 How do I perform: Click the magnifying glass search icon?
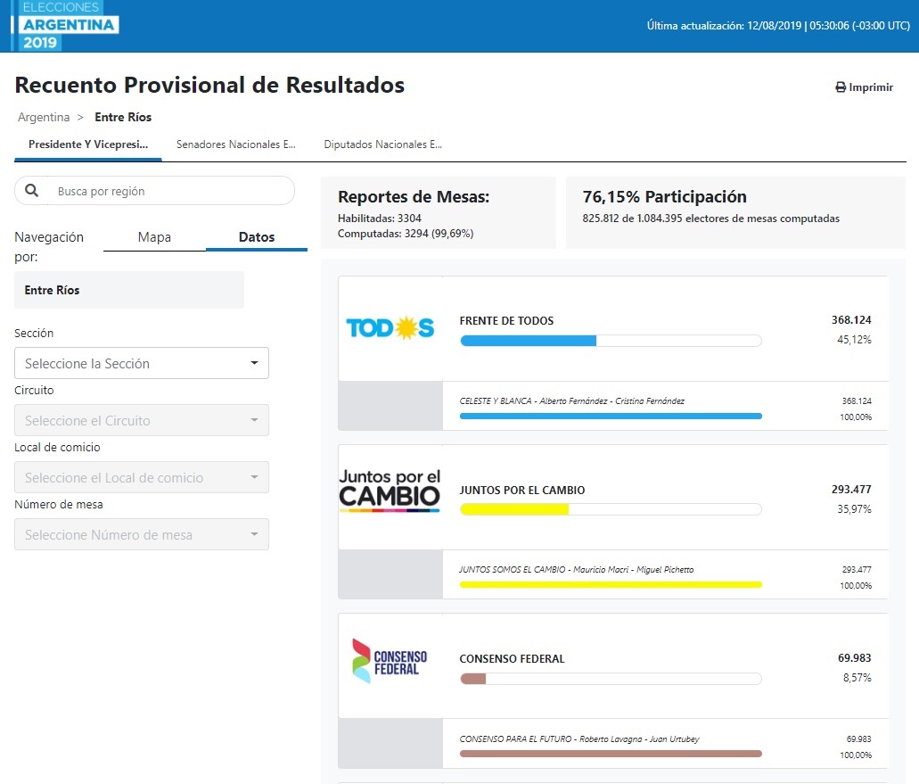tap(32, 191)
